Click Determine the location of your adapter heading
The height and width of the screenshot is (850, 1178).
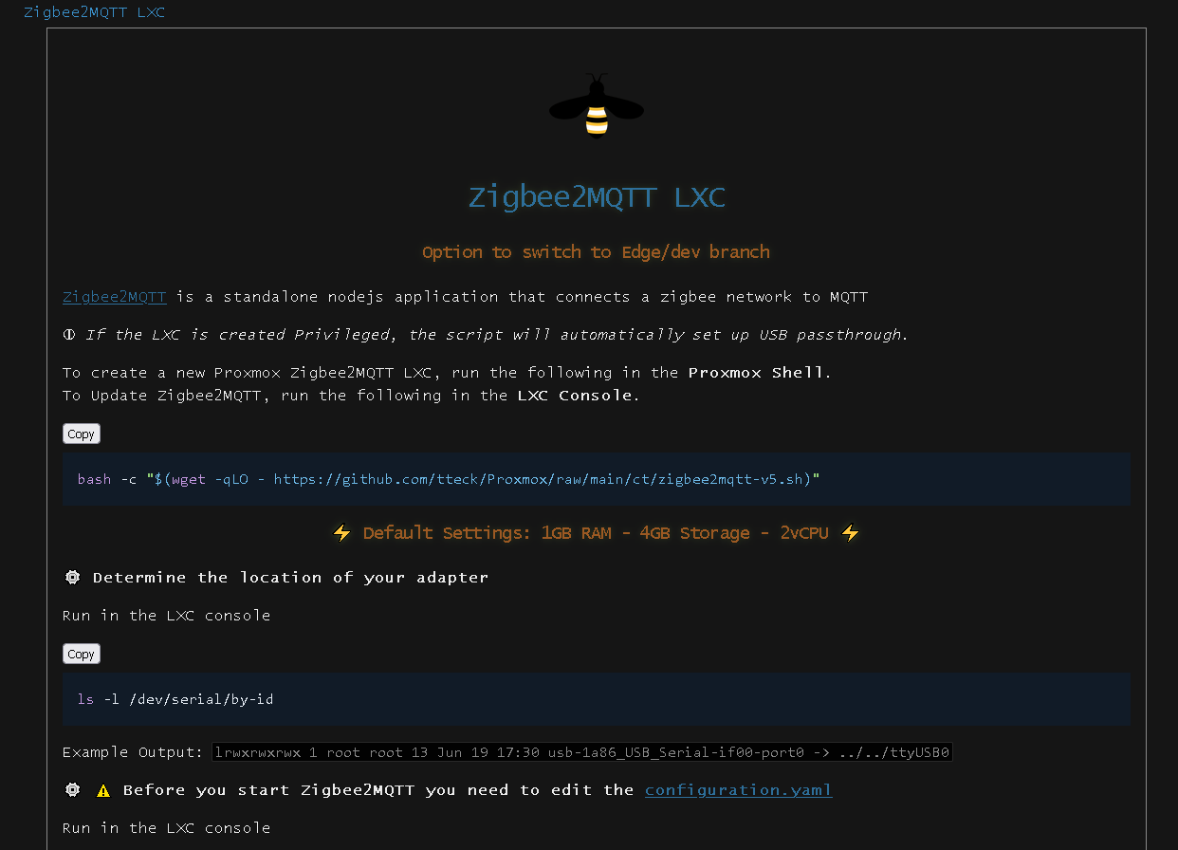[290, 578]
